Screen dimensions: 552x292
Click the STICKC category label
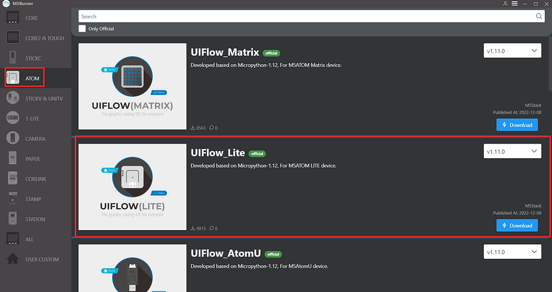tap(33, 59)
